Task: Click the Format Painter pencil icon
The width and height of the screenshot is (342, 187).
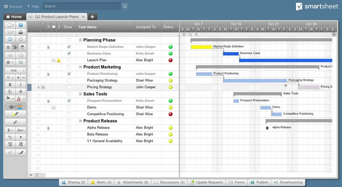Action: pos(21,153)
